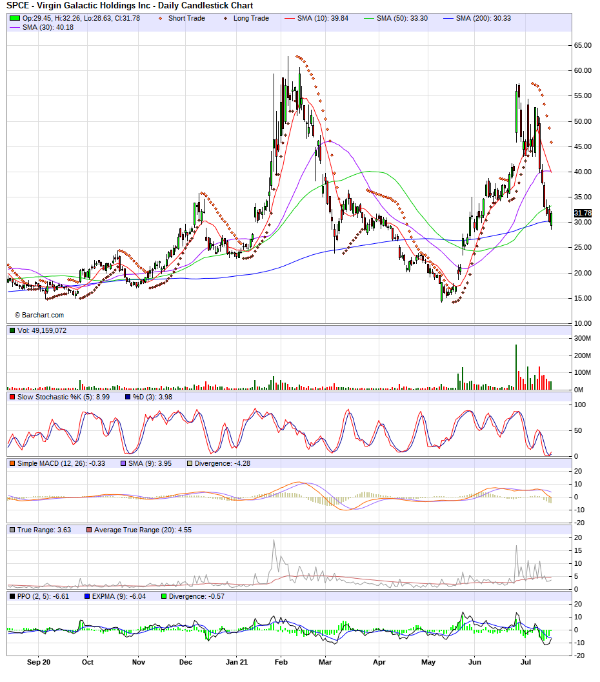Click the red Slow Stochastic %K swatch
Screen dimensions: 600x682
[12, 397]
